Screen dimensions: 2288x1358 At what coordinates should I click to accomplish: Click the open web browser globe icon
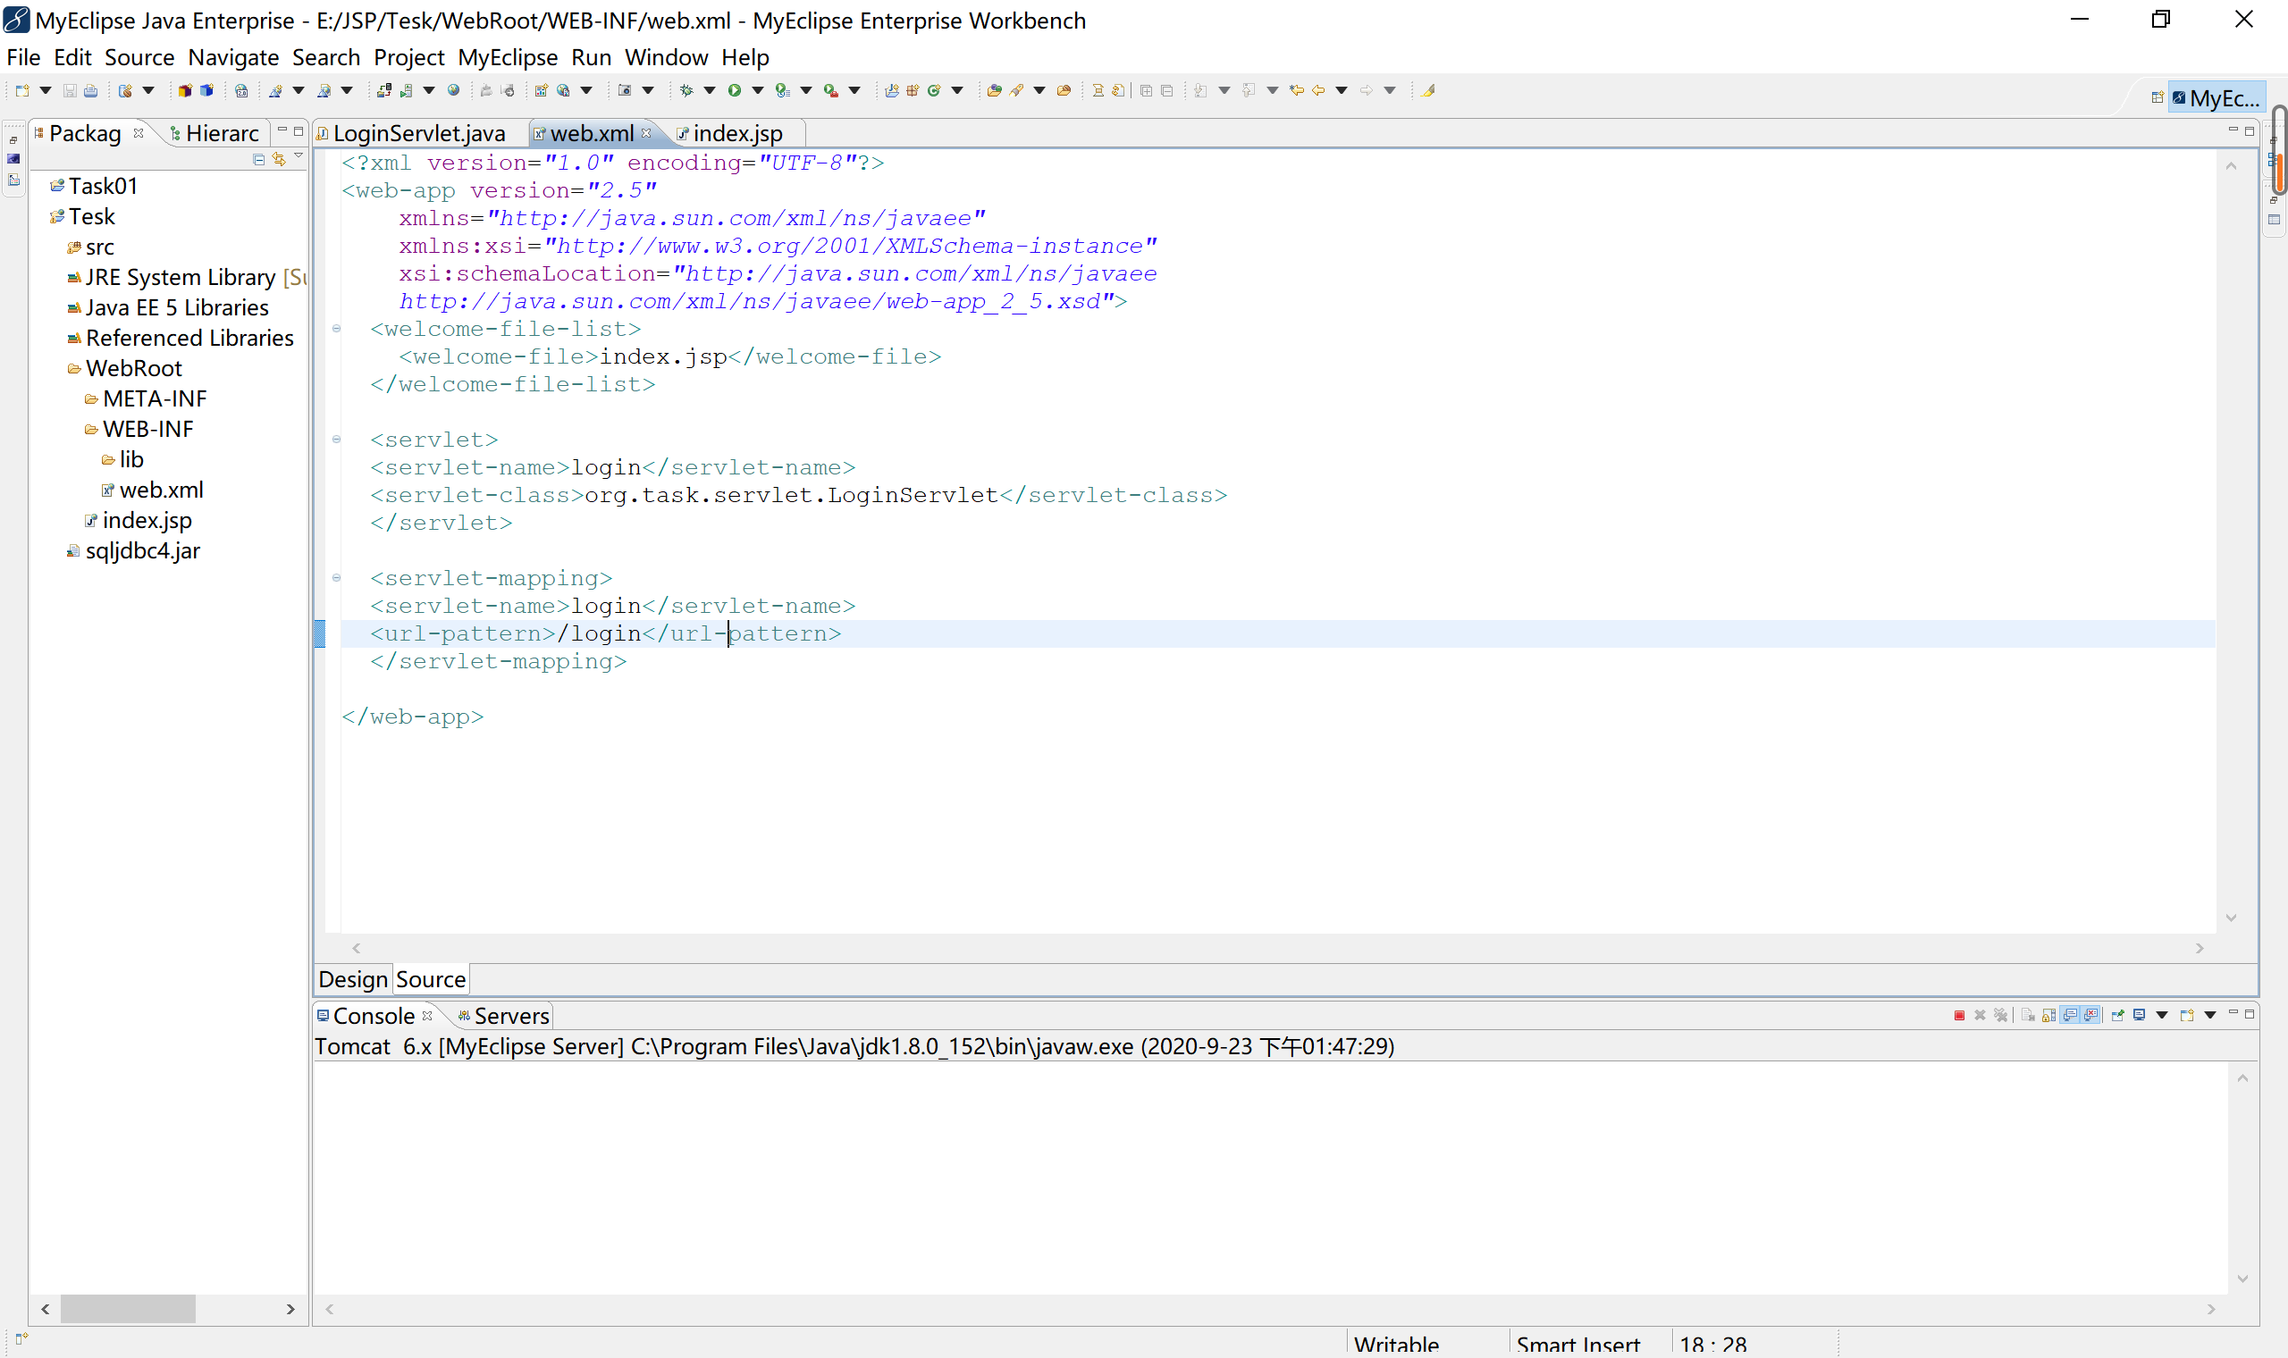pyautogui.click(x=453, y=89)
